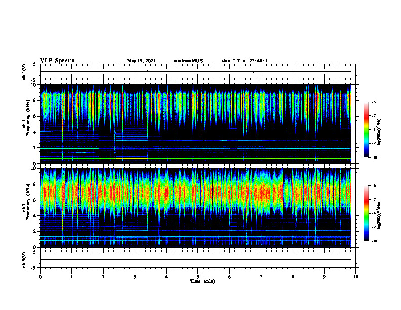
Task: Click the "-5" tick on ch.3(V) axis
Action: (x=34, y=268)
